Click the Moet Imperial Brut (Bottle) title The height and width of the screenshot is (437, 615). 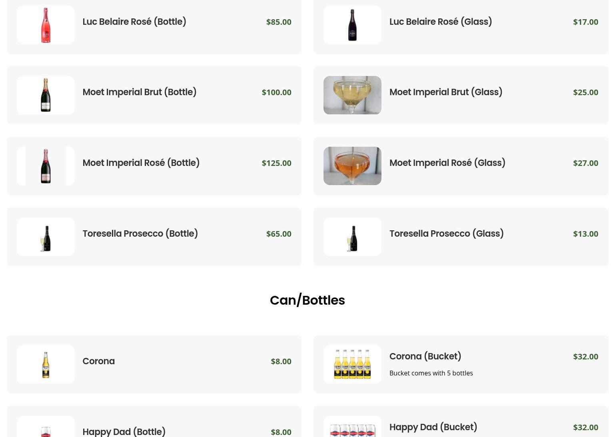139,92
